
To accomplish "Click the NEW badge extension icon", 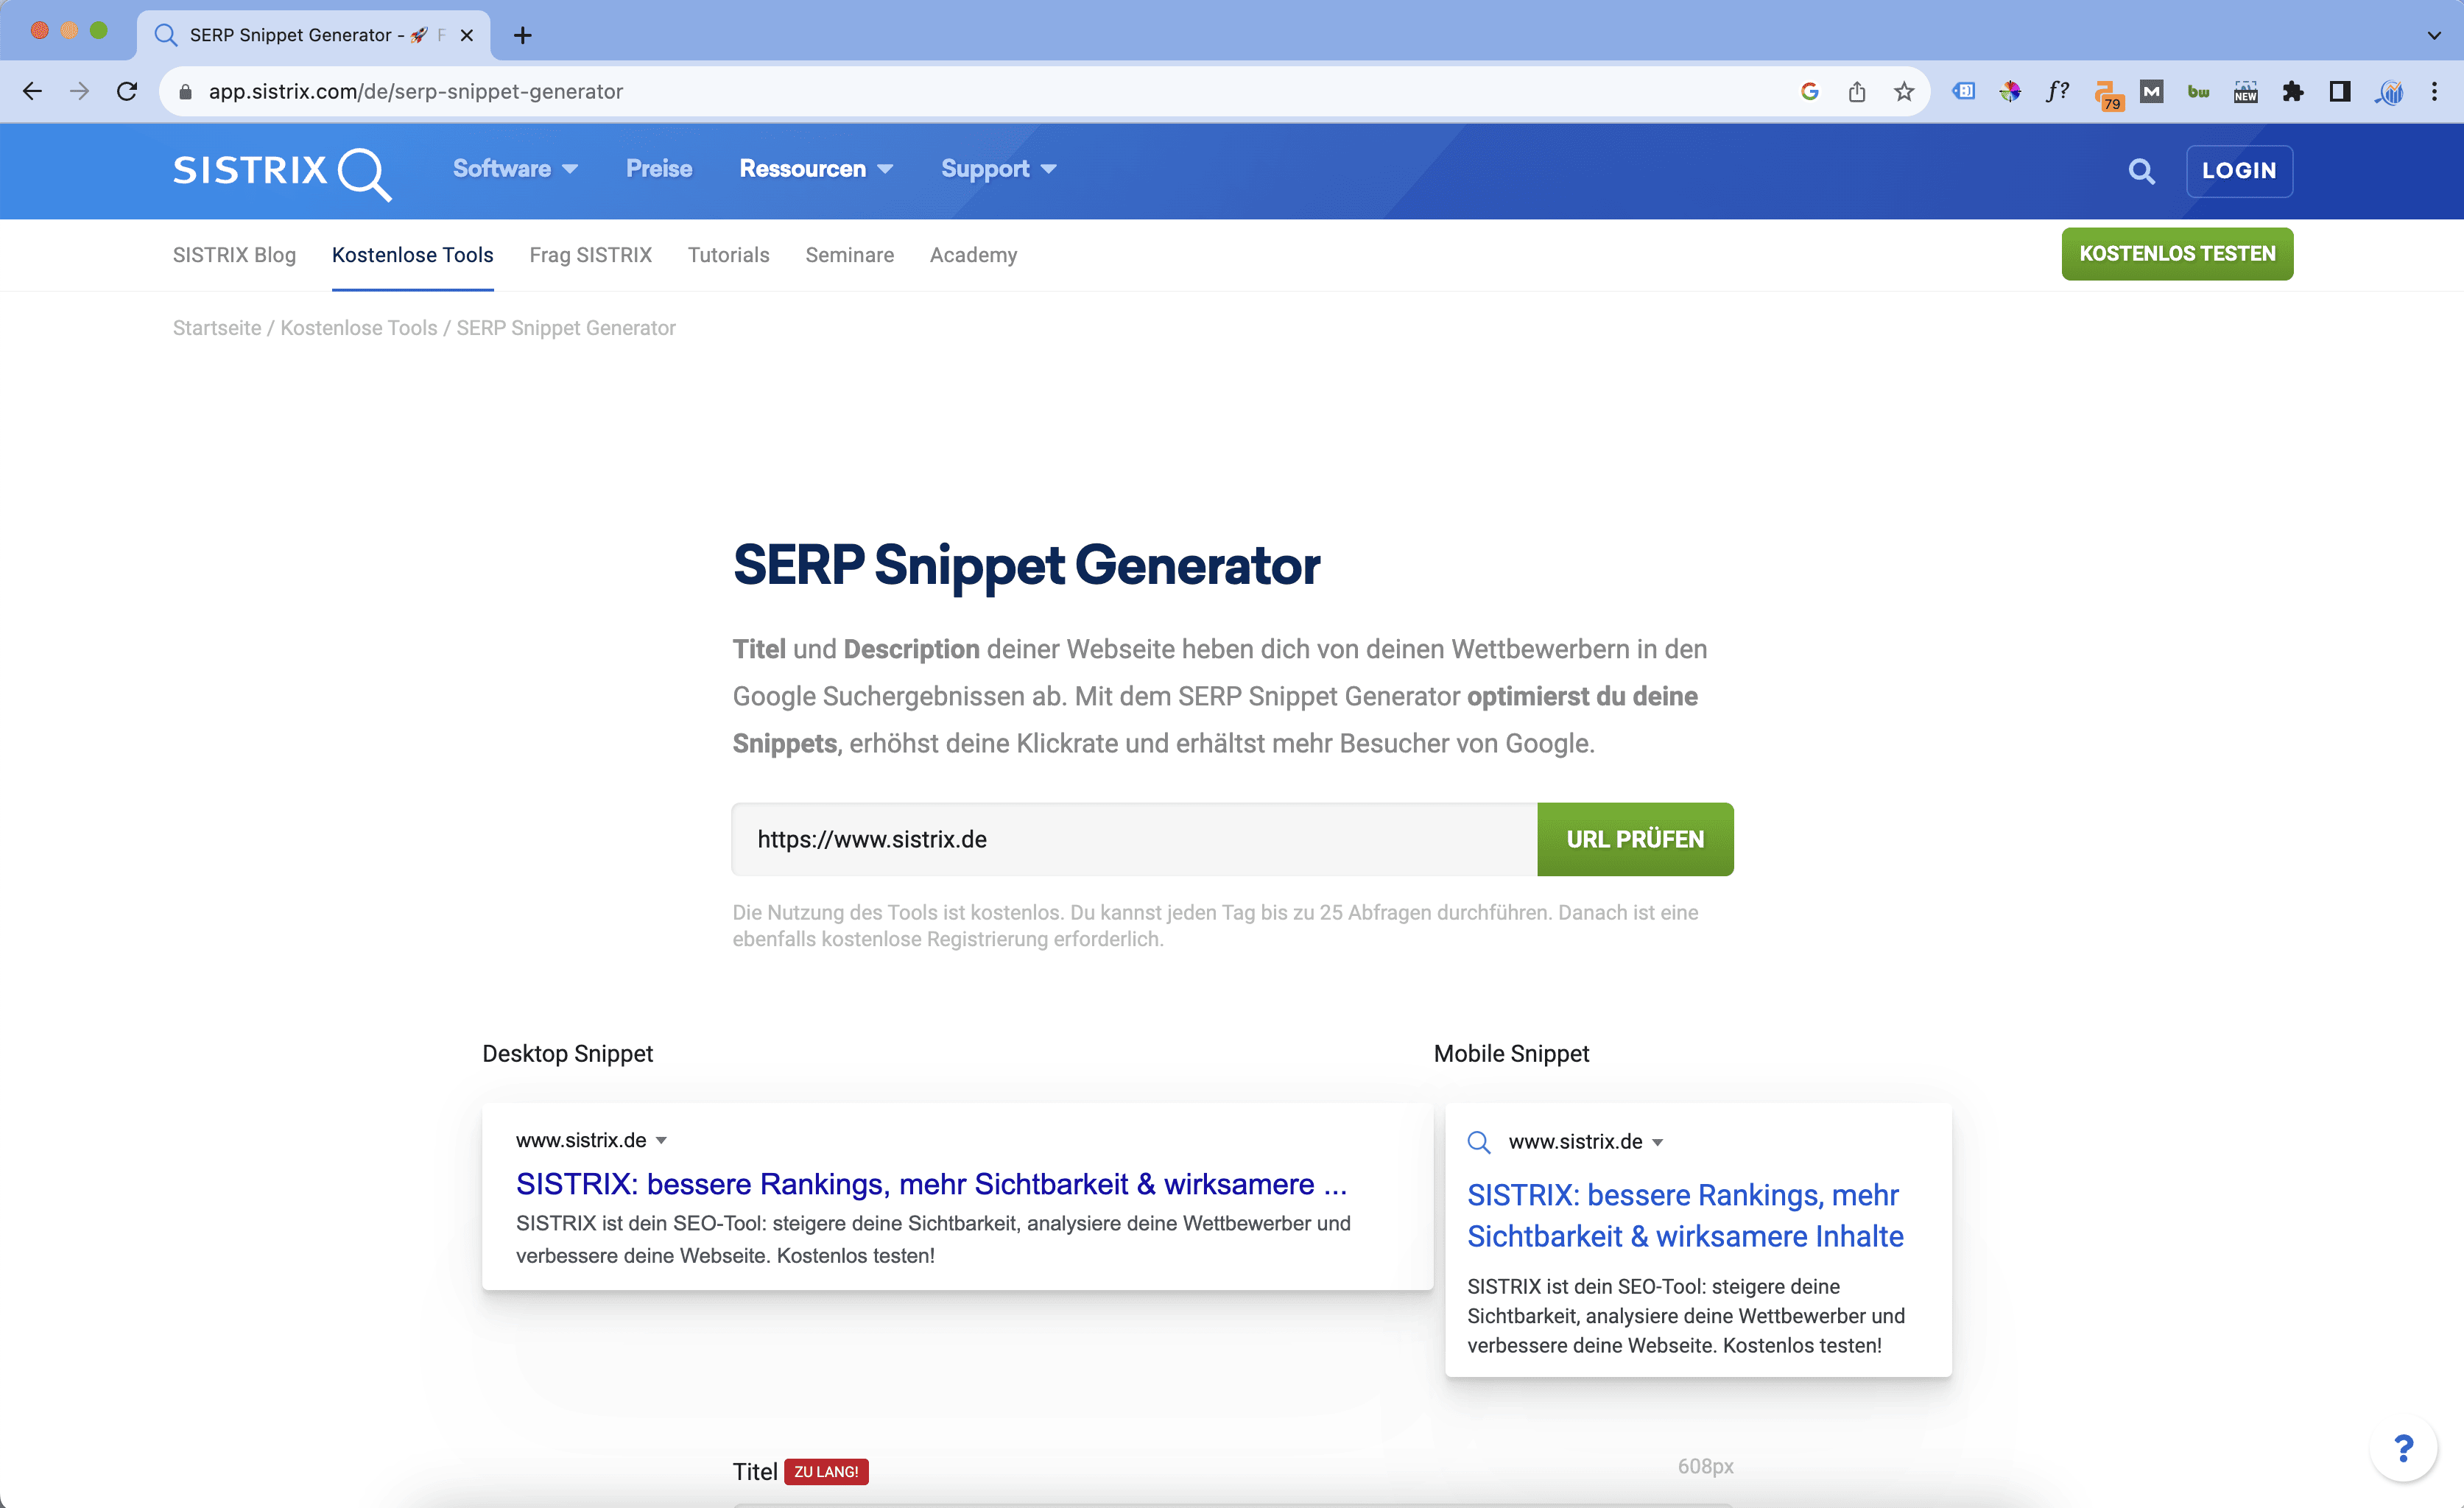I will point(2246,92).
